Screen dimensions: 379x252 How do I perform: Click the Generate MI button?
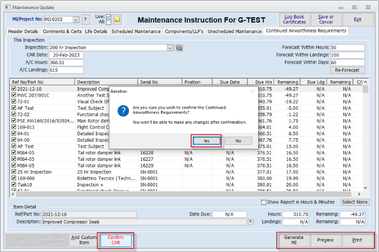[294, 239]
